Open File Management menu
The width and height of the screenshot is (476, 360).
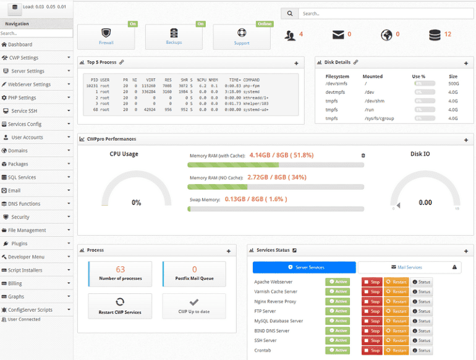tap(36, 230)
